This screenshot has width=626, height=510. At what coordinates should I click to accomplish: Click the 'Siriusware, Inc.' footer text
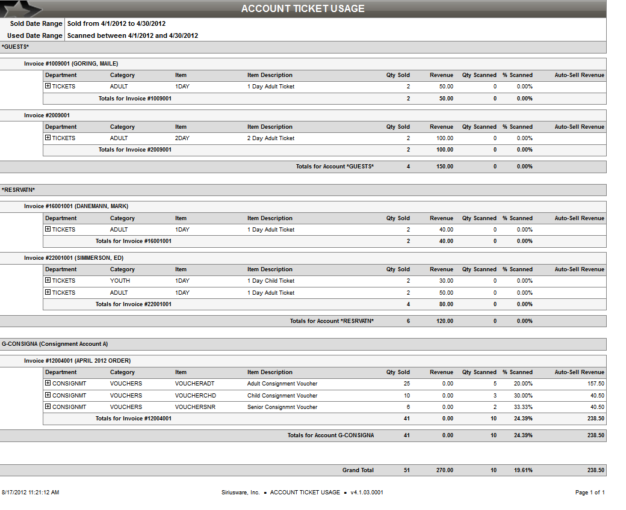click(x=240, y=492)
